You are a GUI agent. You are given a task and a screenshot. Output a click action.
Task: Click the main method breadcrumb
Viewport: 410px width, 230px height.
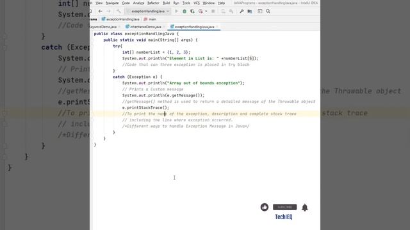(x=150, y=19)
